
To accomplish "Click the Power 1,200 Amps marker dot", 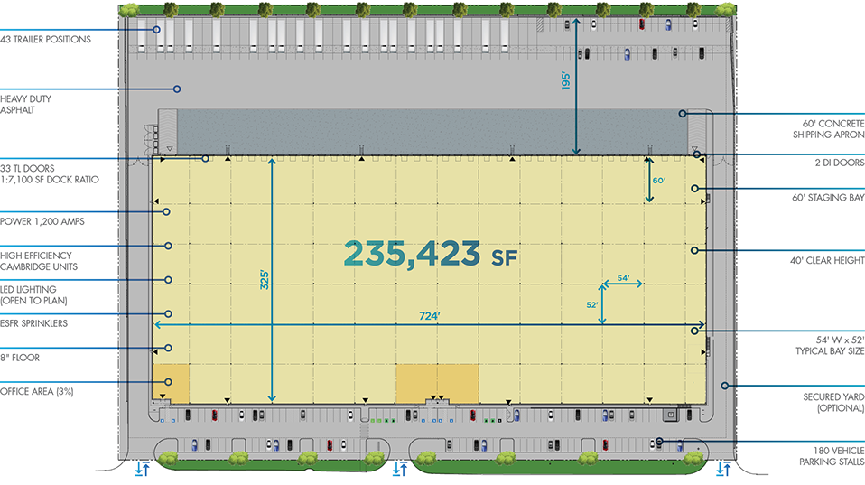I will (167, 211).
